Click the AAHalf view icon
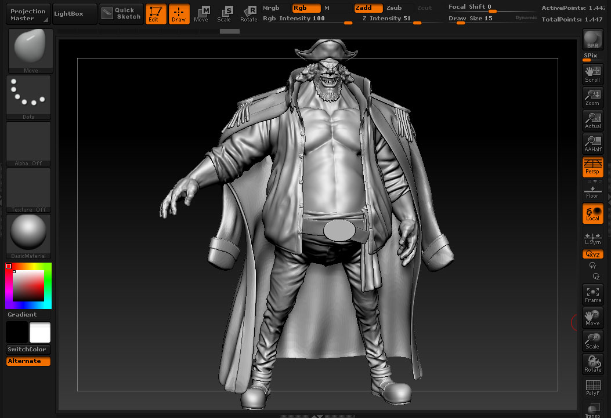This screenshot has width=611, height=418. (592, 144)
